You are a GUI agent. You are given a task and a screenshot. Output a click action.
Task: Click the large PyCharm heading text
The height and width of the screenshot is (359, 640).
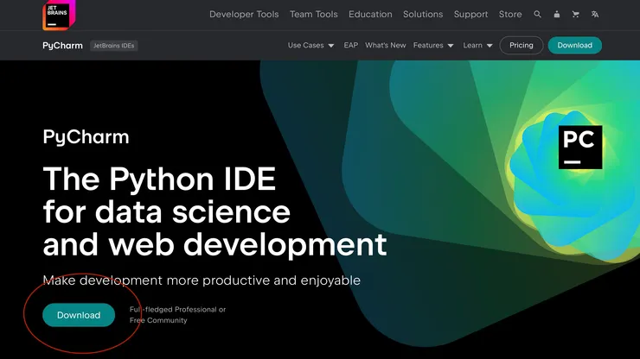point(86,137)
